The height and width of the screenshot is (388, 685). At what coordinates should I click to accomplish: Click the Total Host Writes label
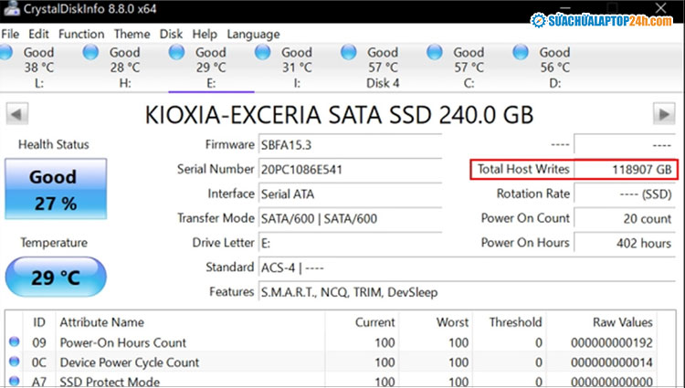coord(523,169)
